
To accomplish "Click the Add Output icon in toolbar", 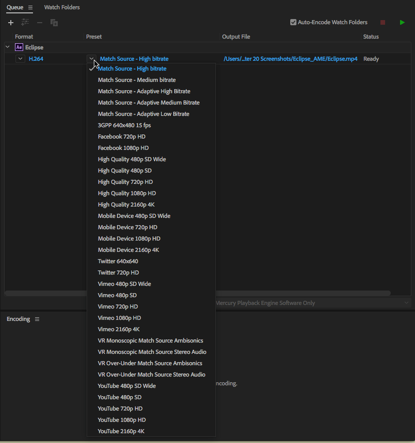I will pos(25,23).
